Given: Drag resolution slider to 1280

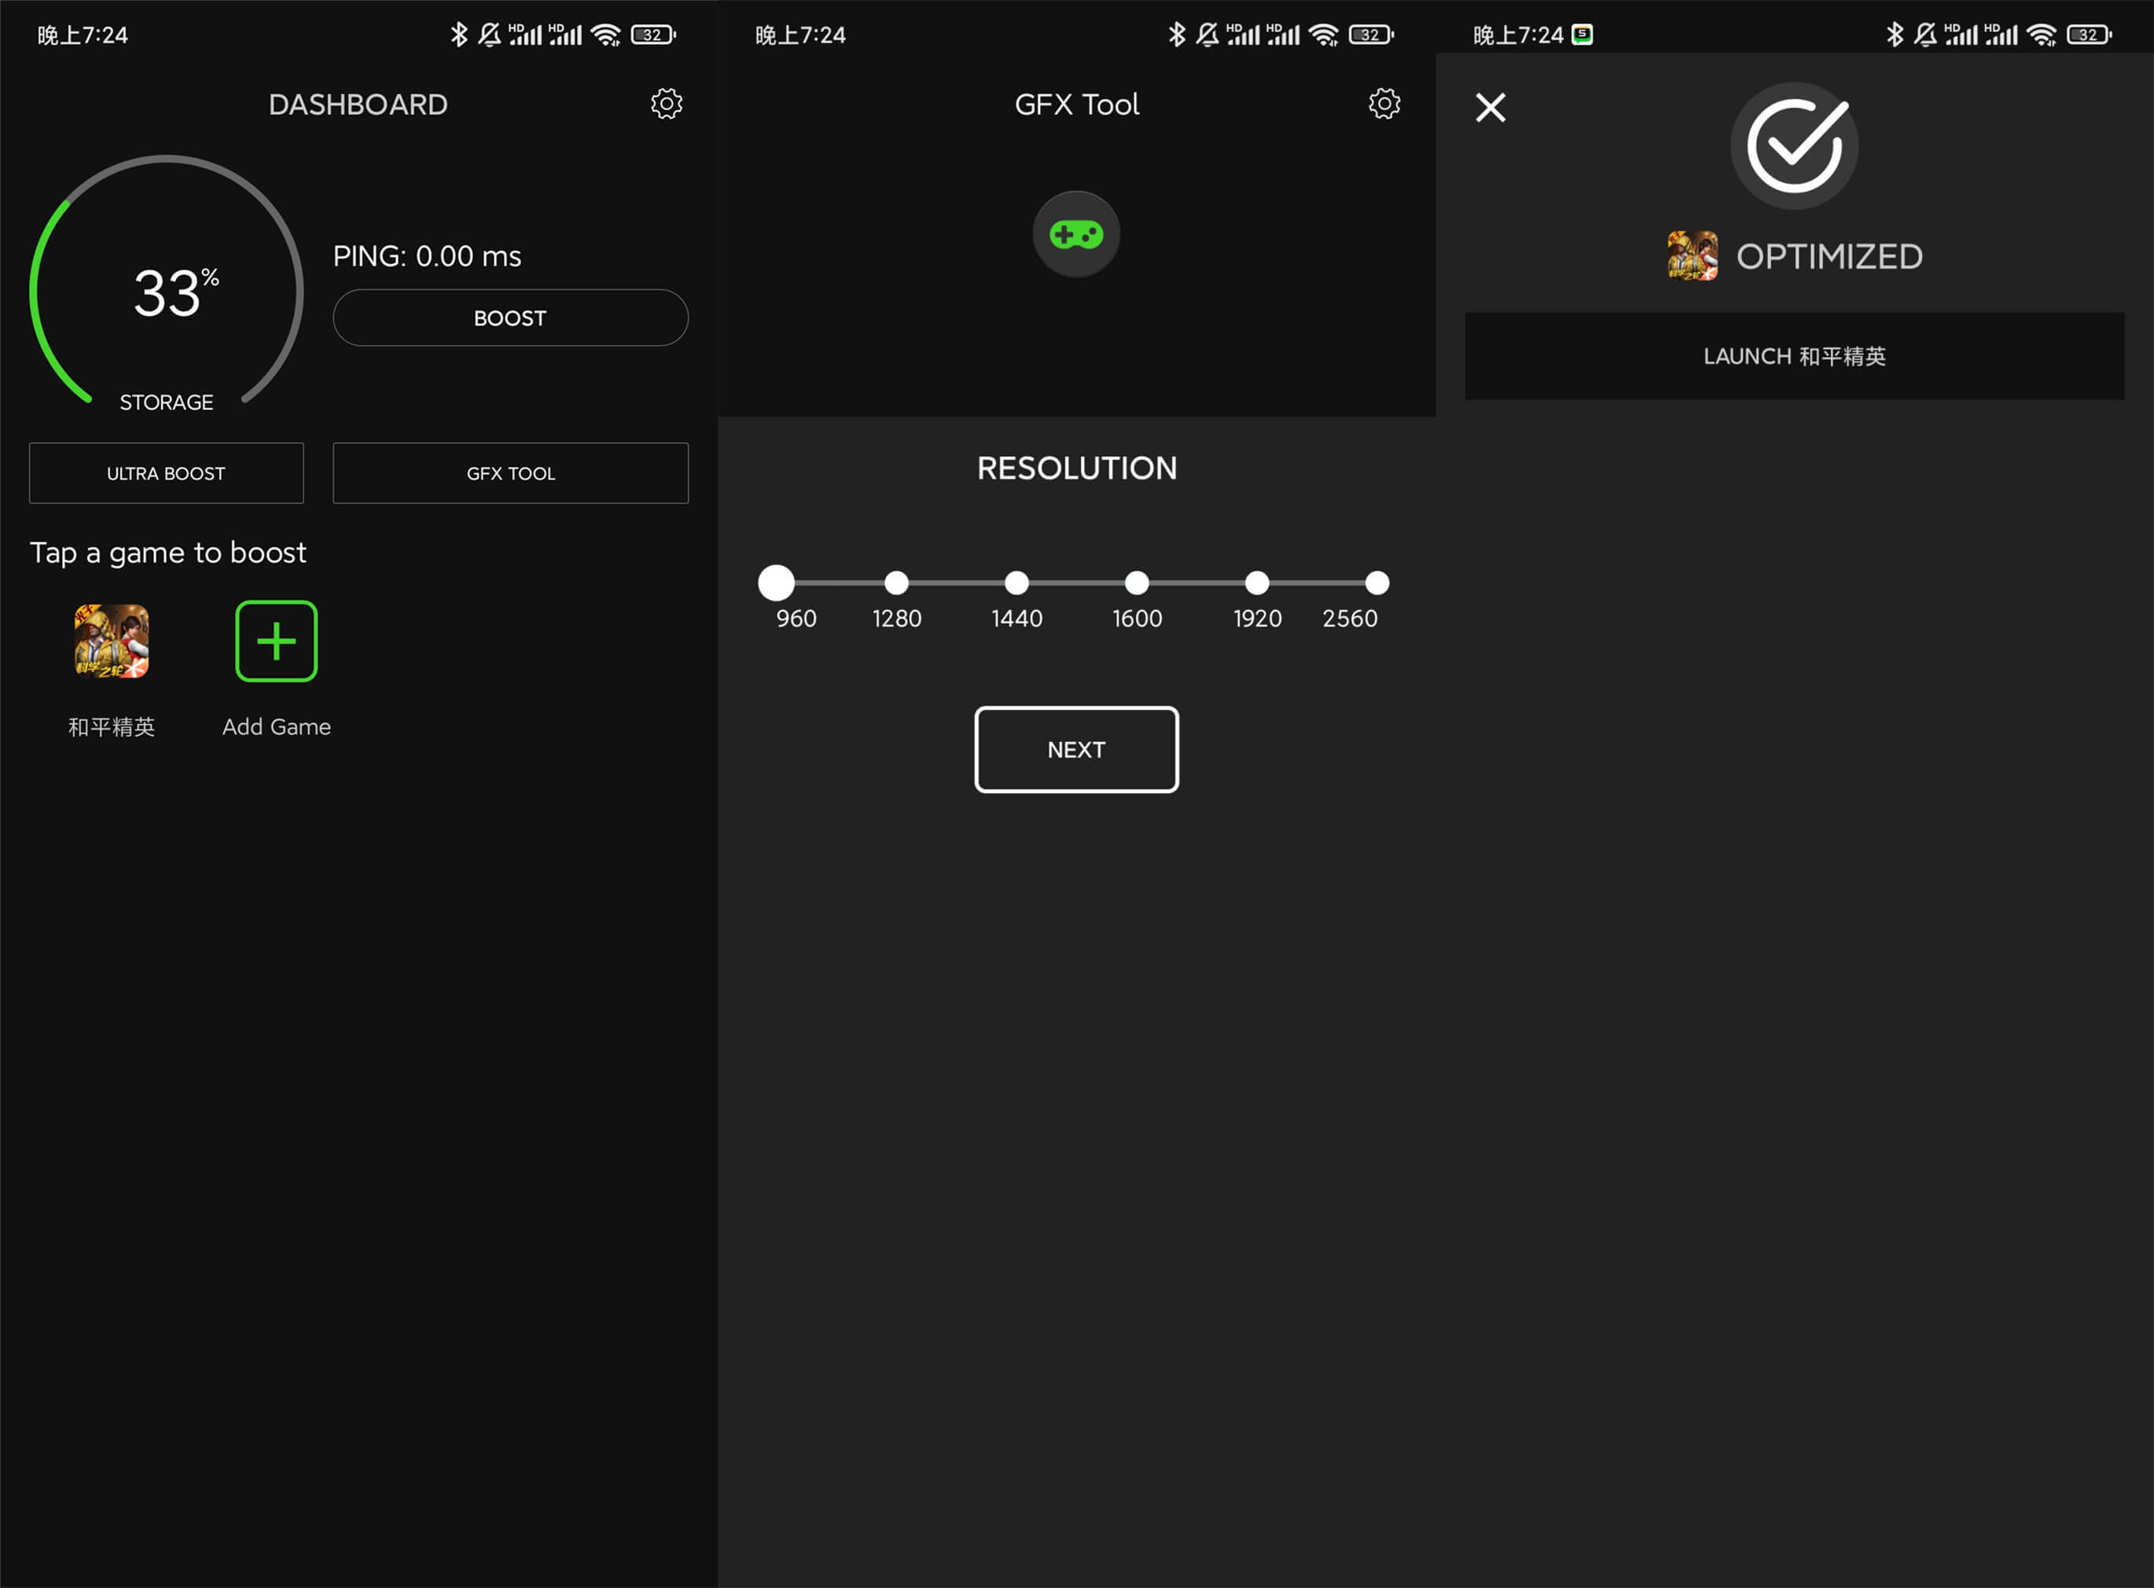Looking at the screenshot, I should 898,582.
